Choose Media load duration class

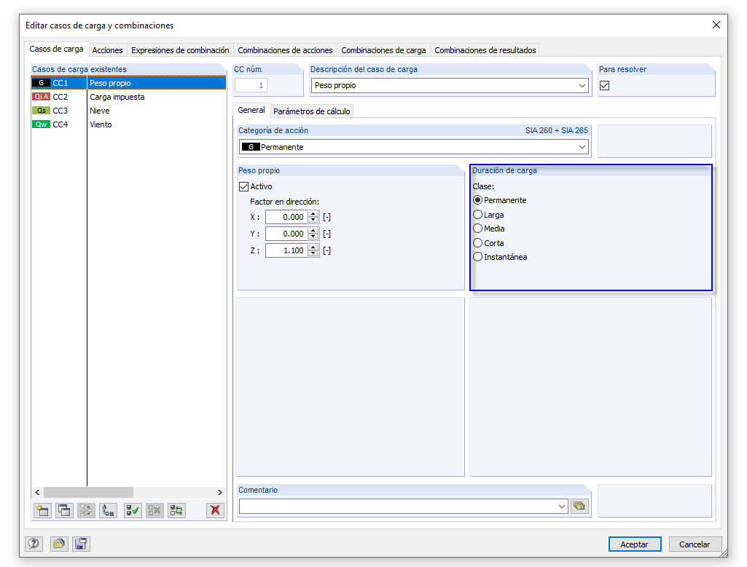[x=478, y=229]
